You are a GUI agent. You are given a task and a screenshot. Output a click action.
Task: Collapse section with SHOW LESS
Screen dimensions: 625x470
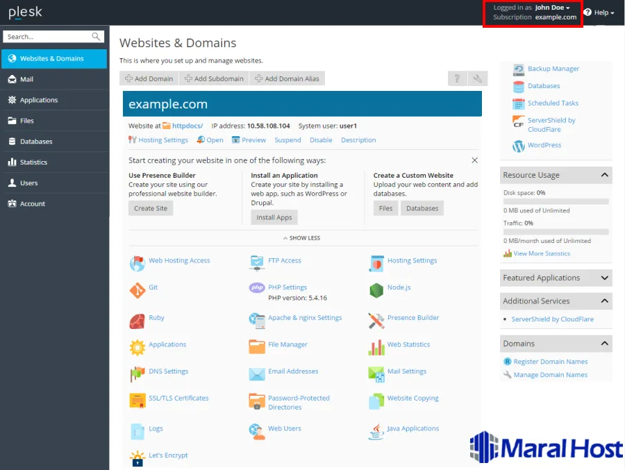[302, 238]
